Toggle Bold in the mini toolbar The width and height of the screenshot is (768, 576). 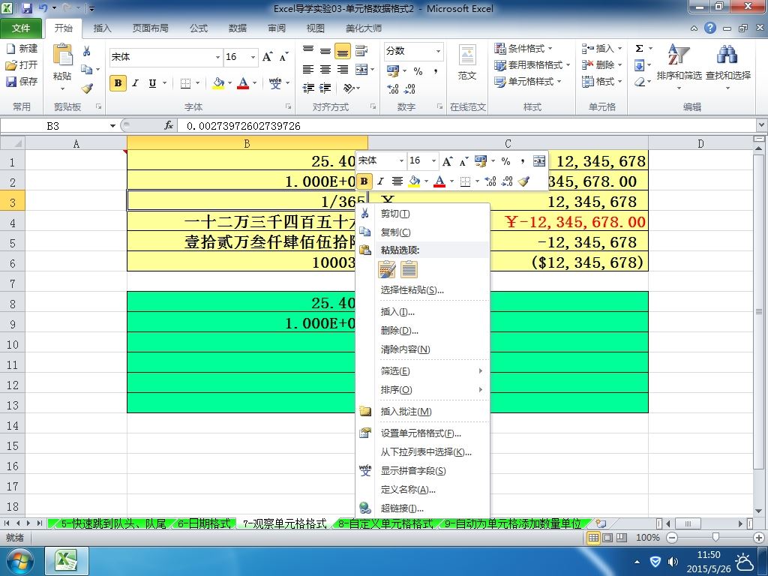pyautogui.click(x=364, y=181)
